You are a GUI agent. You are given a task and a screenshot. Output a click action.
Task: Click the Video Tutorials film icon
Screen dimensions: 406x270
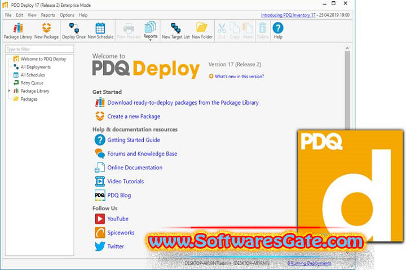[100, 181]
